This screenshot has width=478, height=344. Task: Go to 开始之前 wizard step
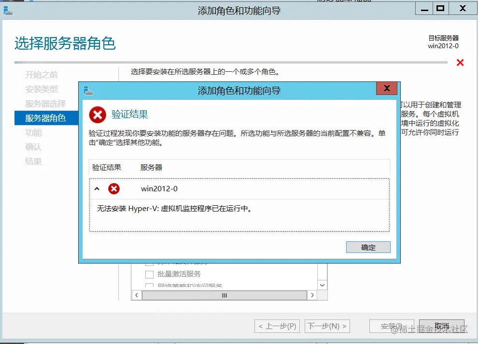click(42, 75)
